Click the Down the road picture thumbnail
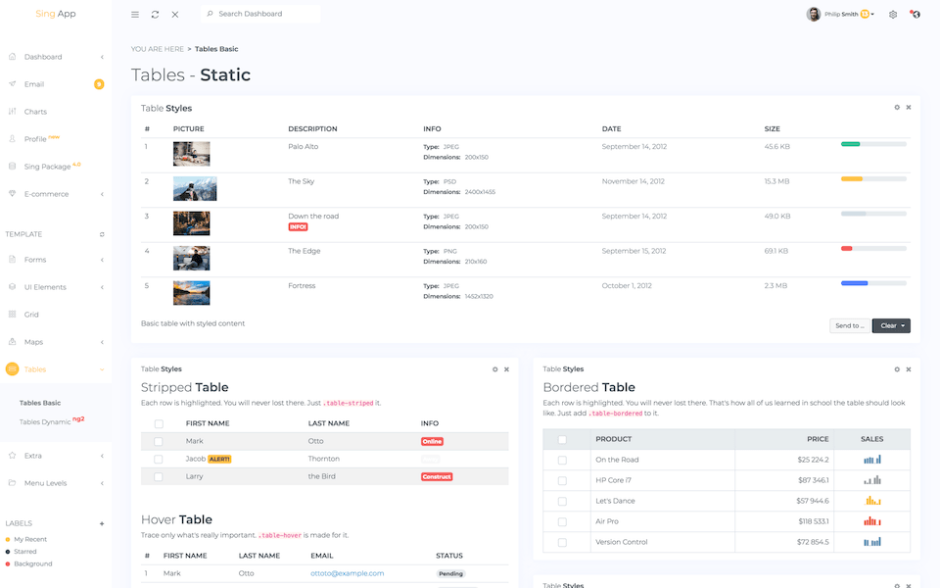 click(192, 222)
